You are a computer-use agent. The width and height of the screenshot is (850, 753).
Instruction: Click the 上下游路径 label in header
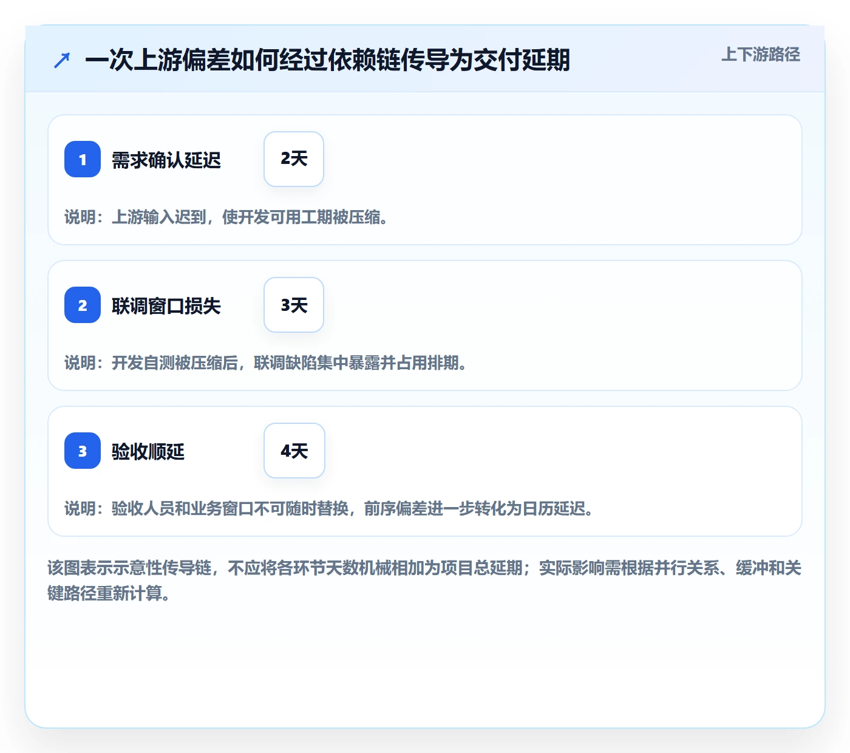761,55
